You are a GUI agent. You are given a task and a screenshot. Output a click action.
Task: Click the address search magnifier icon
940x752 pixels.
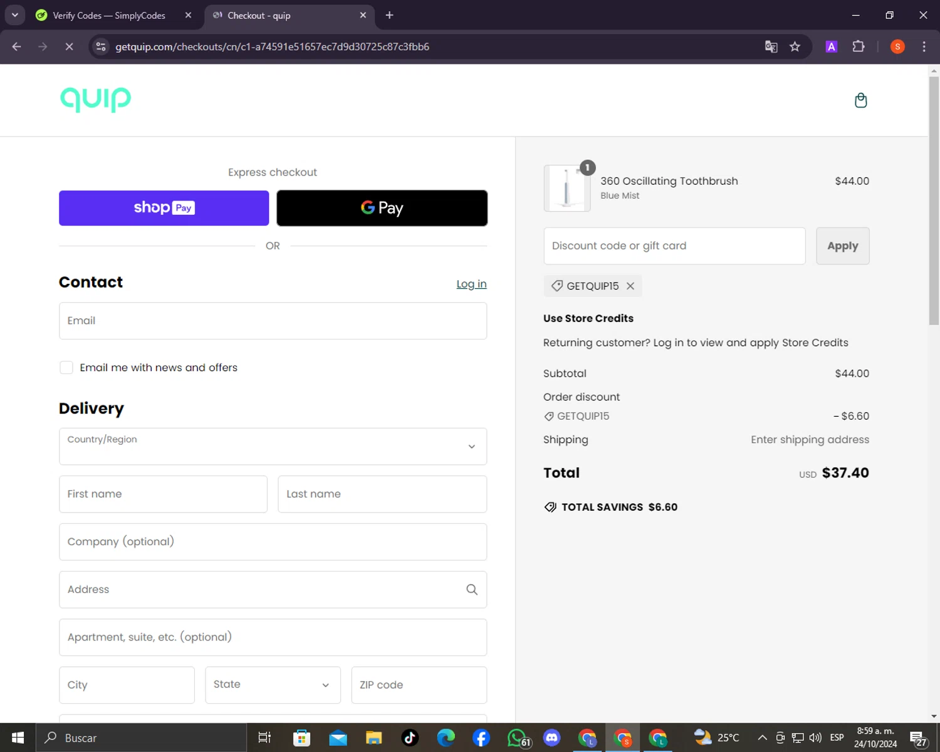coord(472,590)
